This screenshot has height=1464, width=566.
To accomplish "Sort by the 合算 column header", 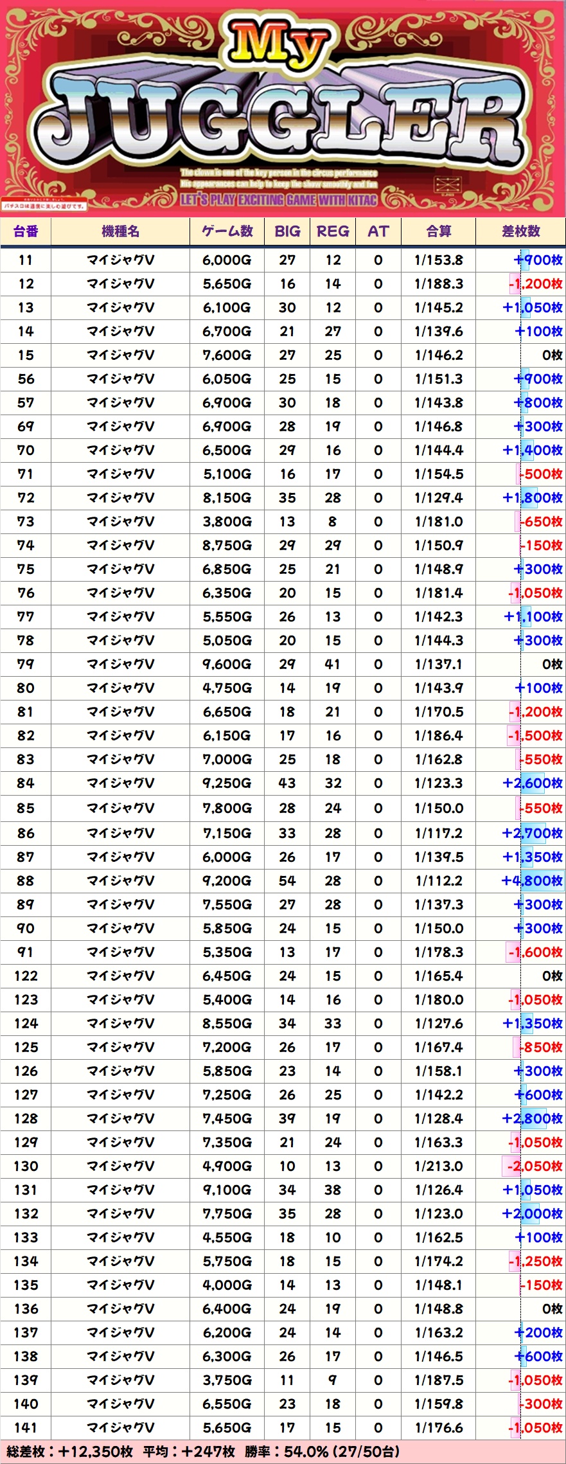I will pos(439,231).
